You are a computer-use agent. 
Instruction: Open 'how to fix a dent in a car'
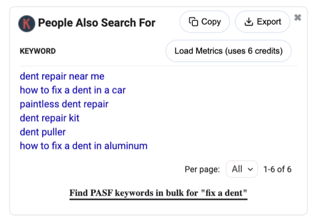pos(73,90)
